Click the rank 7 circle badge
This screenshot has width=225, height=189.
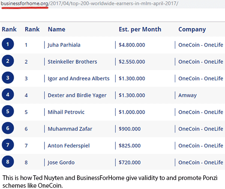pos(8,145)
